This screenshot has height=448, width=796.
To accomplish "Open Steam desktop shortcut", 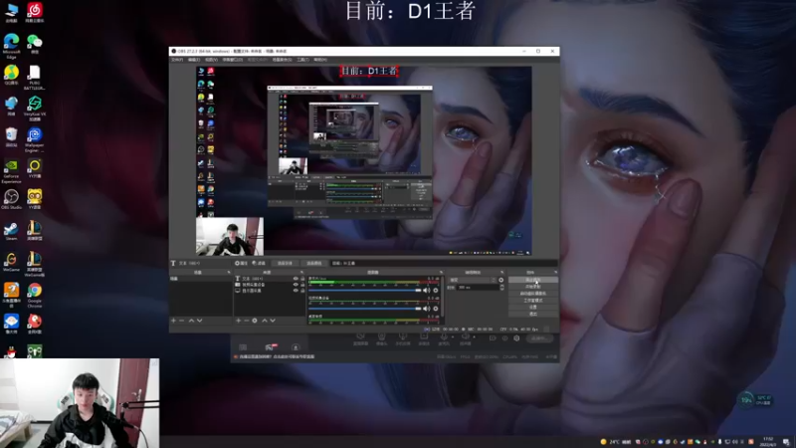I will click(11, 231).
